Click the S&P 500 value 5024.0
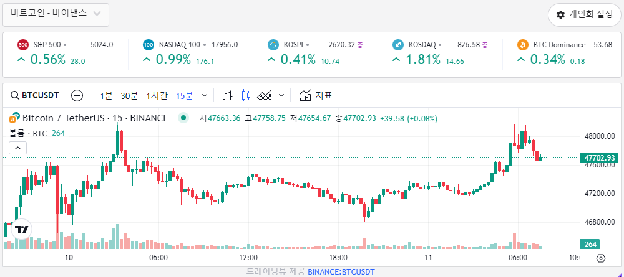The width and height of the screenshot is (624, 277). 102,45
